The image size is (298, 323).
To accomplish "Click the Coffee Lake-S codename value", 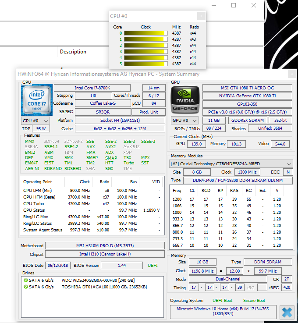I will click(x=103, y=103).
